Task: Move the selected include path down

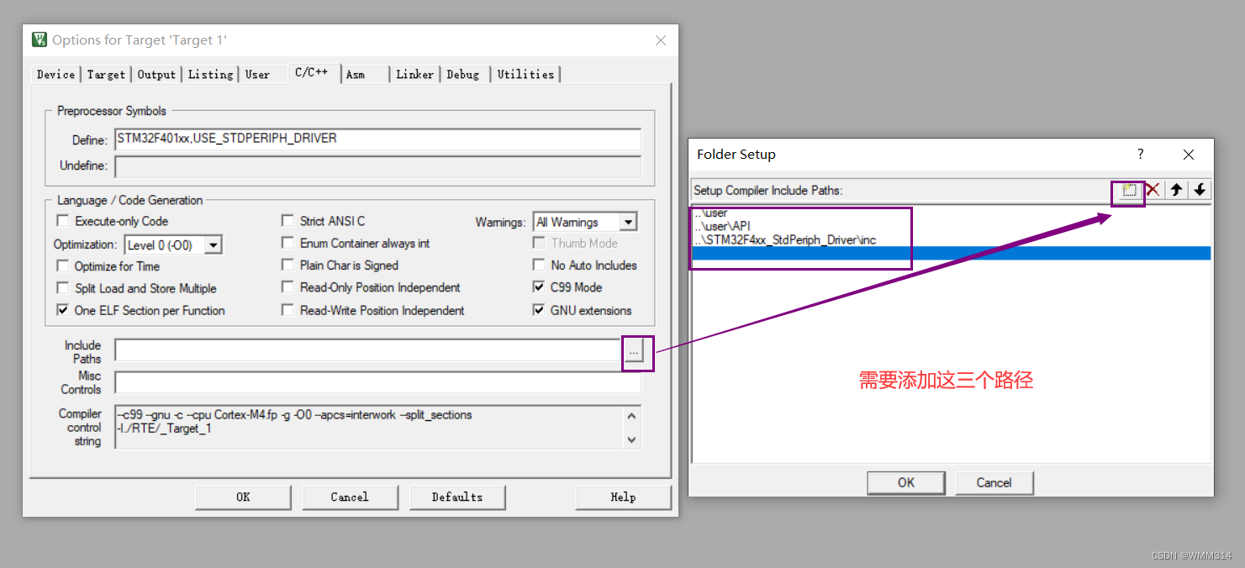Action: pos(1200,189)
